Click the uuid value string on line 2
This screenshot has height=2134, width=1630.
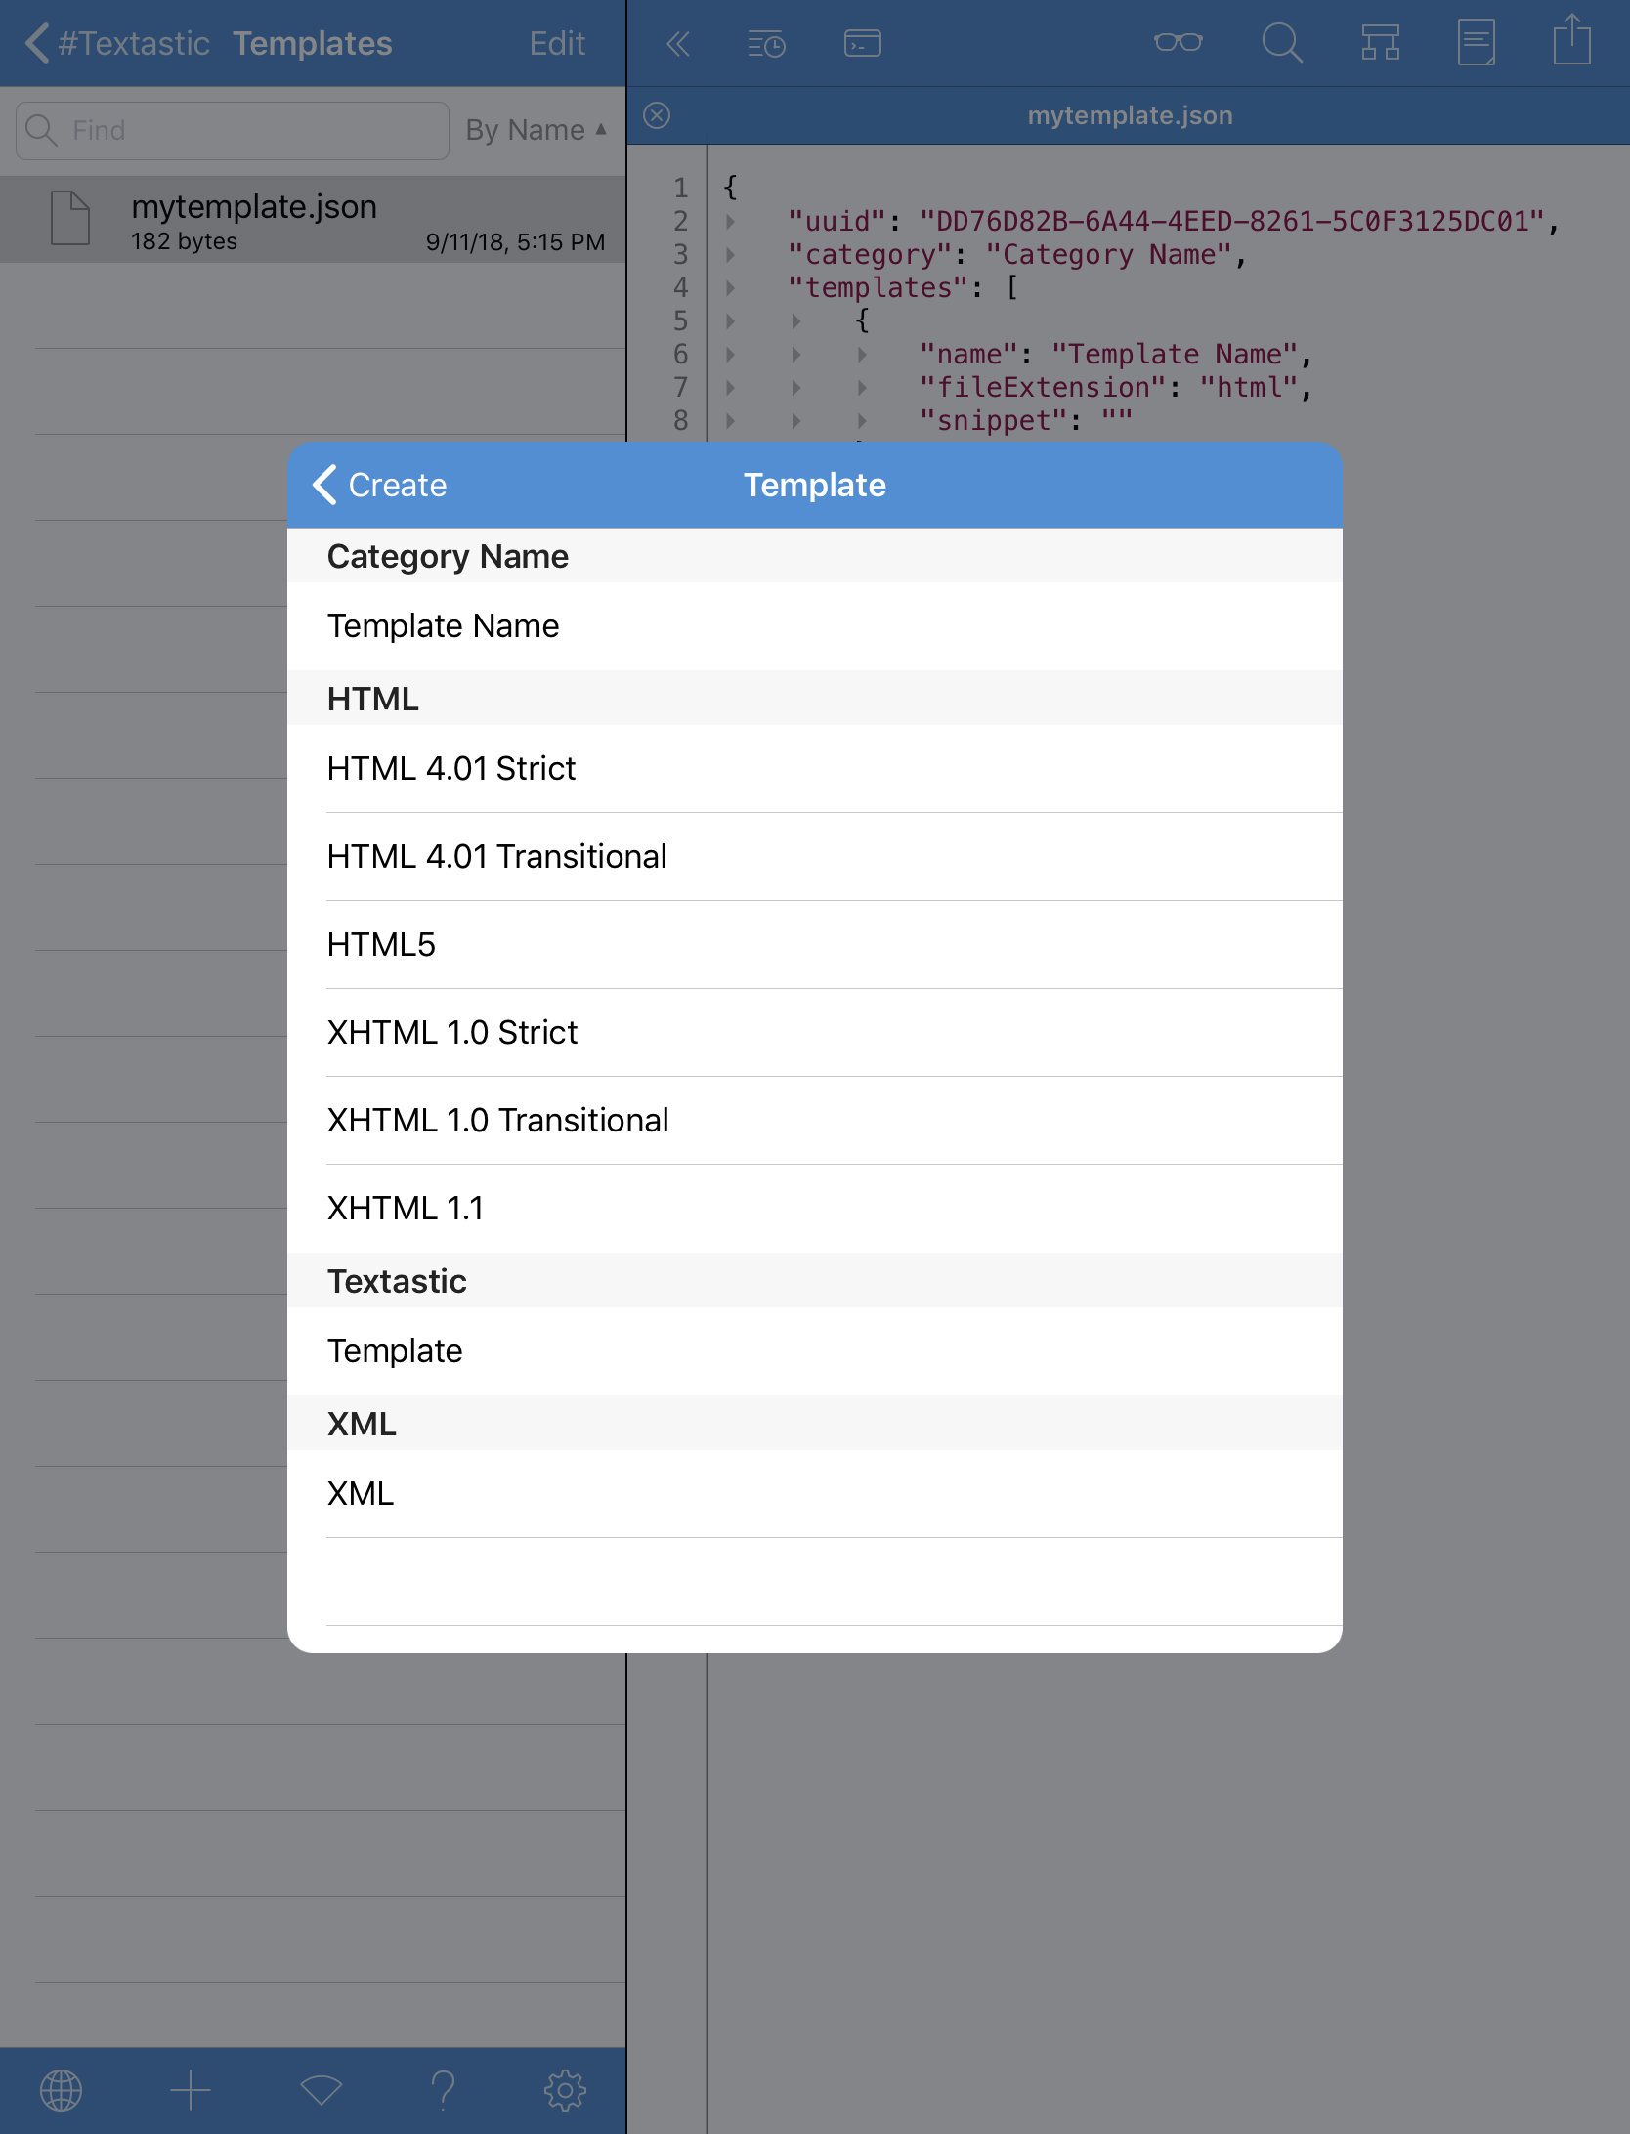point(1231,221)
